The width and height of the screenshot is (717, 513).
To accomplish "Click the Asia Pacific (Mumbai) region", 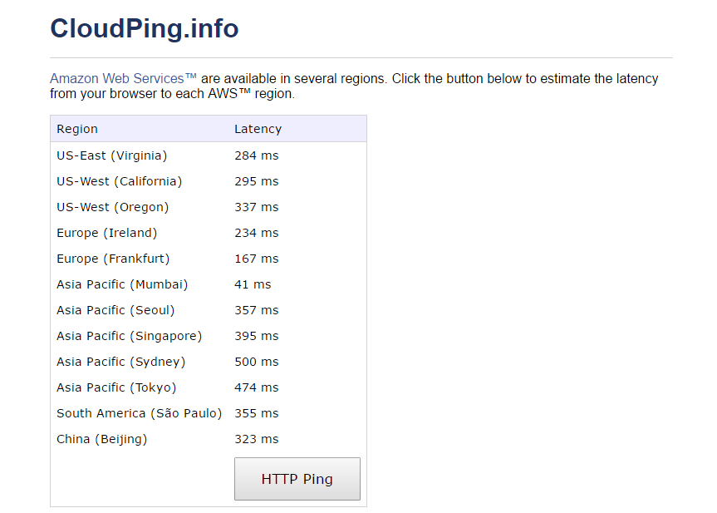I will coord(122,284).
